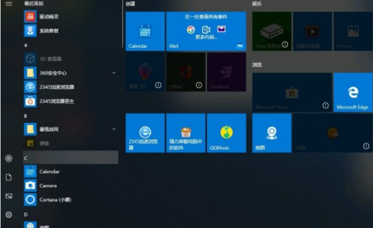
Task: Select the highlighted C section header
Action: (70, 157)
